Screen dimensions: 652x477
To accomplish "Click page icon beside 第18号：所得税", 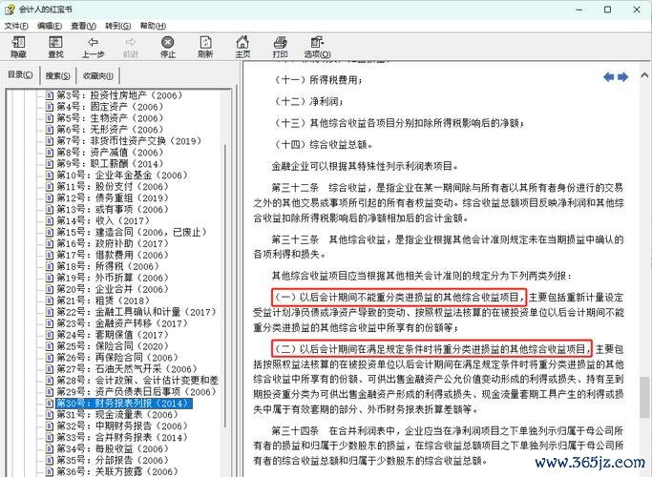I will pos(50,266).
